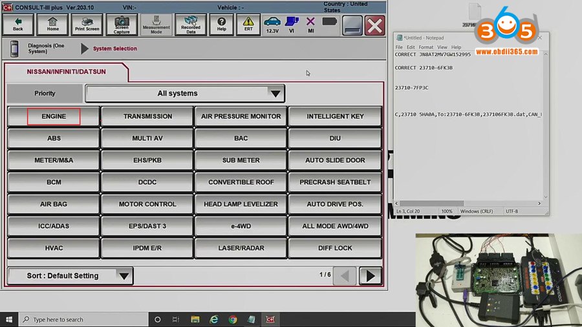Select HVAC system
The image size is (582, 327).
(x=54, y=248)
